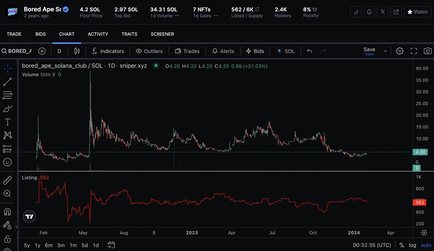Set the range to 1d
This screenshot has height=251, width=434.
(x=95, y=245)
